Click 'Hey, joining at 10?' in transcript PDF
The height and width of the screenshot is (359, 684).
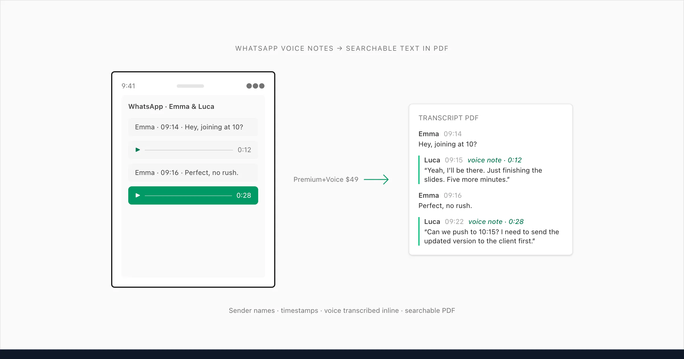pyautogui.click(x=447, y=144)
